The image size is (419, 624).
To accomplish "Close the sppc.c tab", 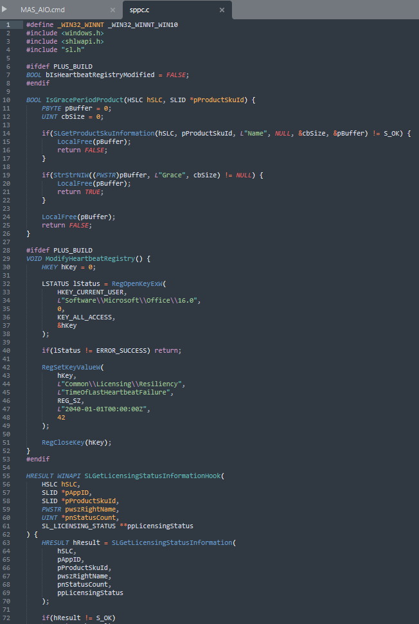I will (222, 10).
